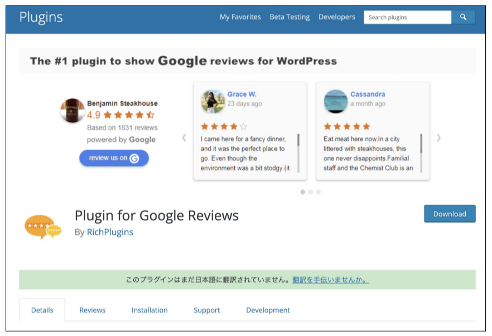Image resolution: width=492 pixels, height=336 pixels.
Task: Open the Installation tab
Action: click(x=149, y=310)
